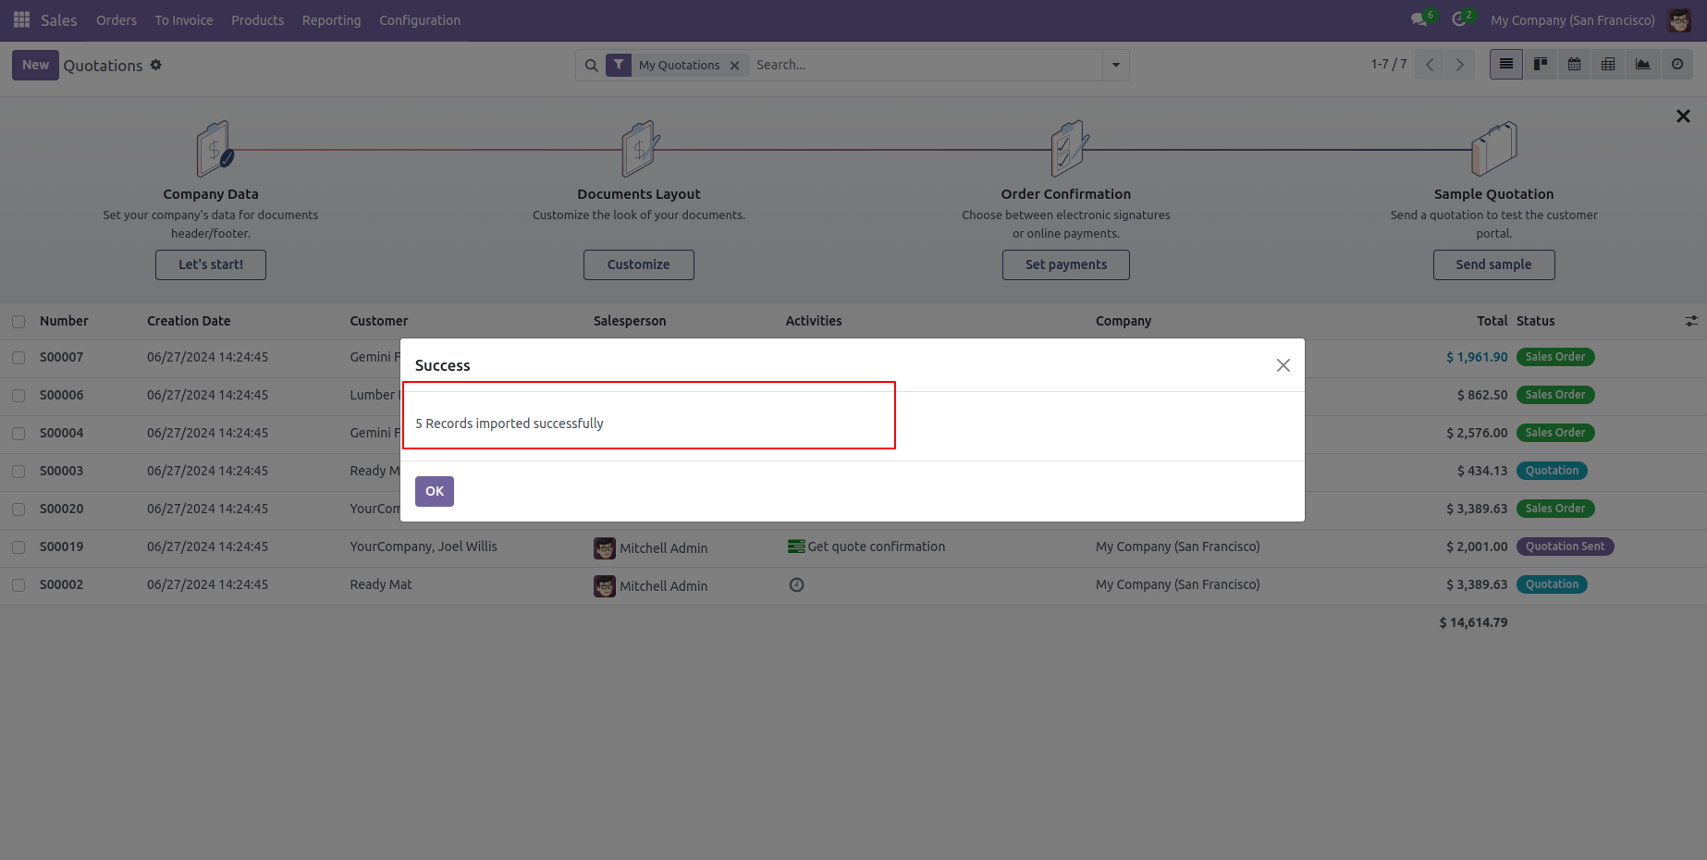Screen dimensions: 1707x860
Task: Click Send sample for Sample Quotation
Action: [x=1493, y=264]
